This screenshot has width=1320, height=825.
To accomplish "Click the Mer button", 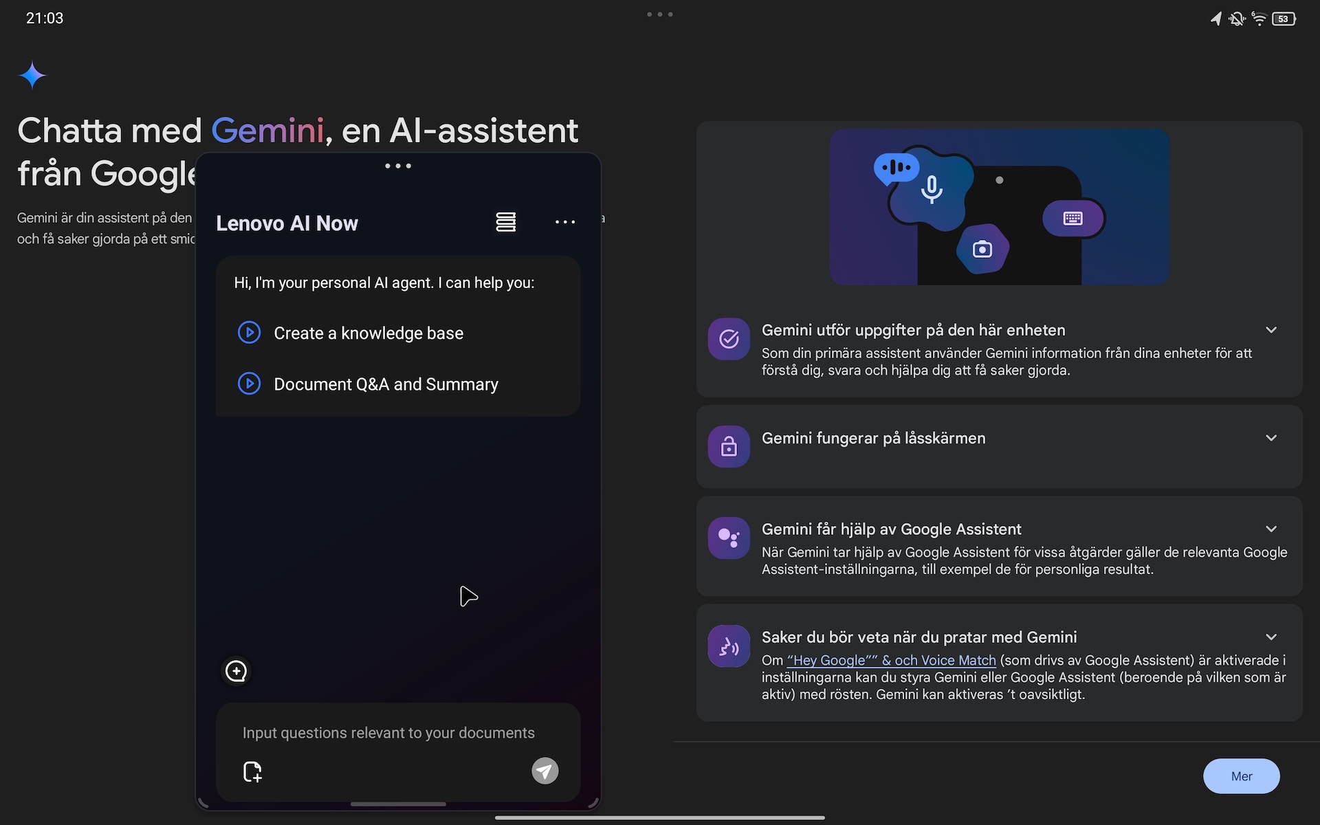I will (1242, 776).
